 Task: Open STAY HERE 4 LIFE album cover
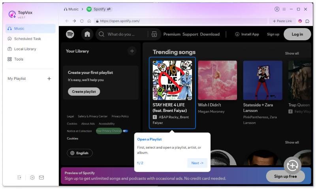click(x=172, y=80)
